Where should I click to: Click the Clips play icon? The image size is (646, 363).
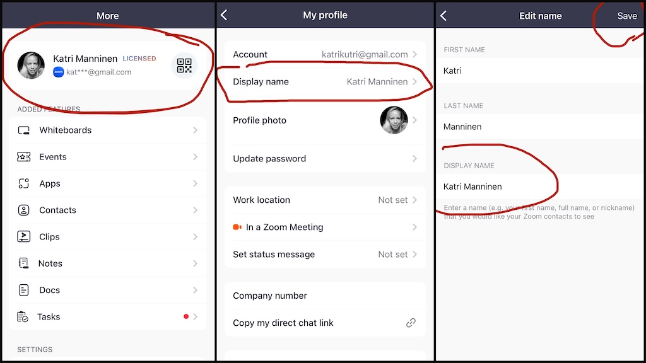pos(23,237)
